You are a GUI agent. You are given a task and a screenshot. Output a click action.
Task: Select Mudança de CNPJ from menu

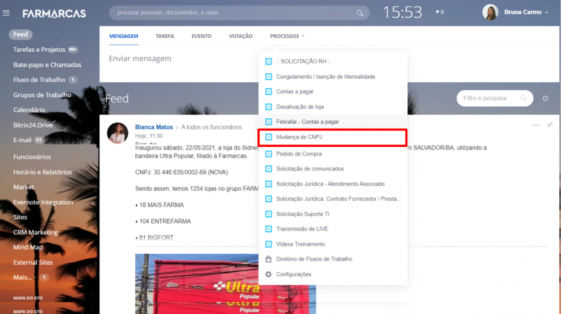(299, 137)
